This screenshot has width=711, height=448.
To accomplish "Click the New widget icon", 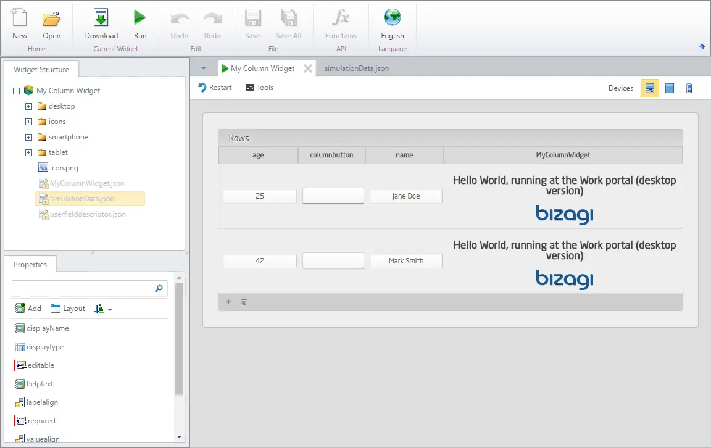I will pos(20,23).
